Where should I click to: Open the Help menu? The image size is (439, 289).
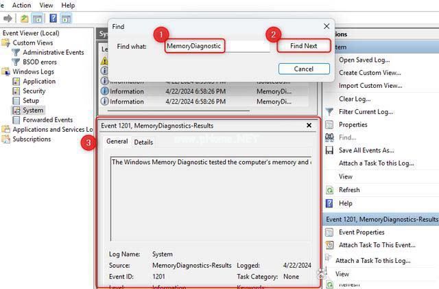click(68, 5)
